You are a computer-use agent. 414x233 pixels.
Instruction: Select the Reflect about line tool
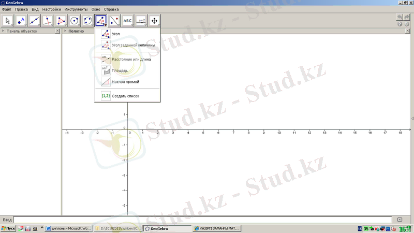114,21
